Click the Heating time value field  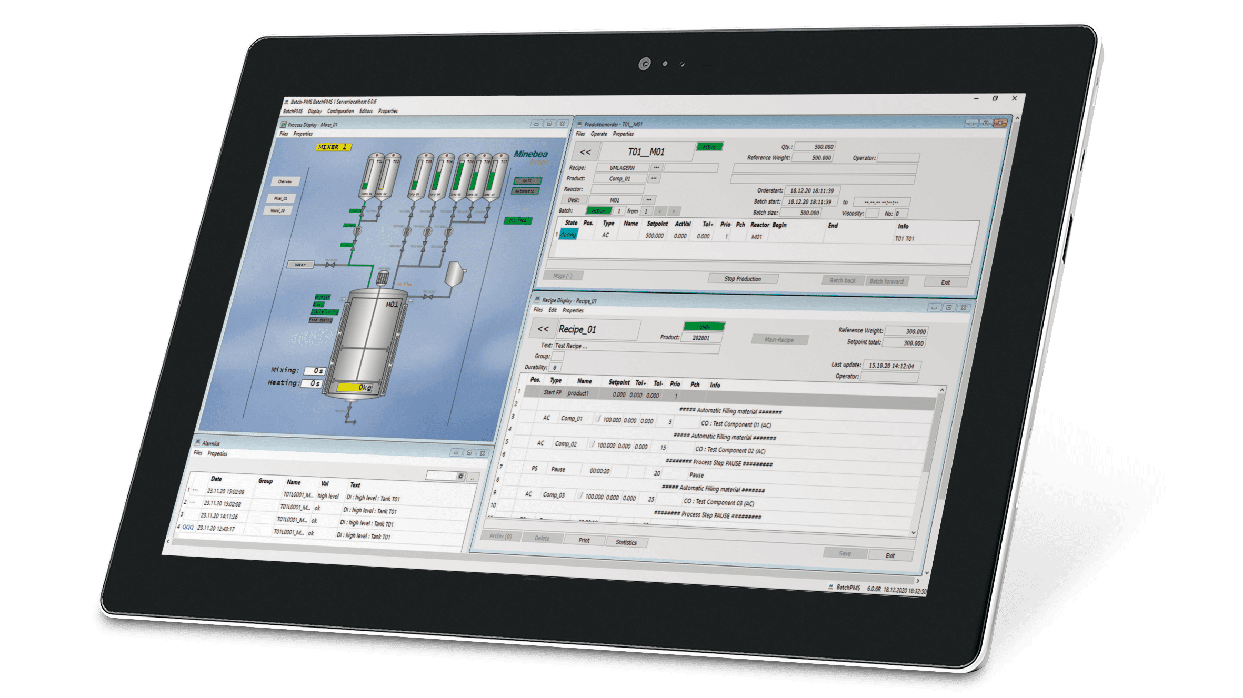(x=312, y=383)
